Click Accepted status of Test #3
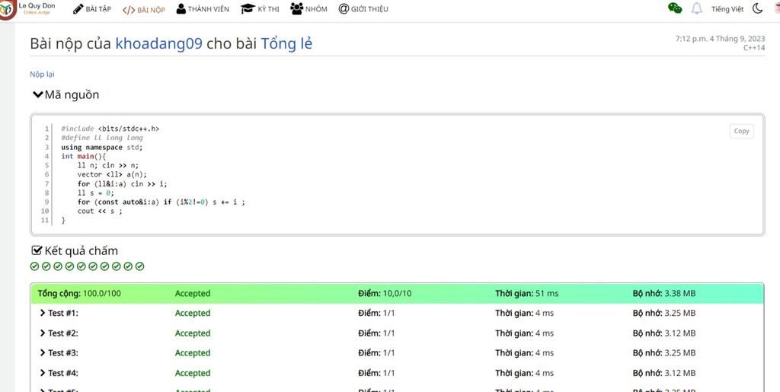 point(193,352)
